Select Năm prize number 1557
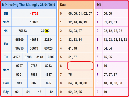Screen dimensions: 129x97 tap(48, 75)
